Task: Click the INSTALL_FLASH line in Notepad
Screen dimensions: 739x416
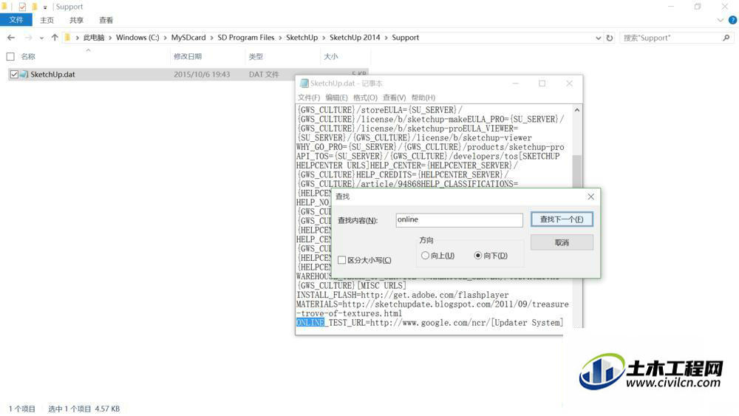Action: pos(403,295)
